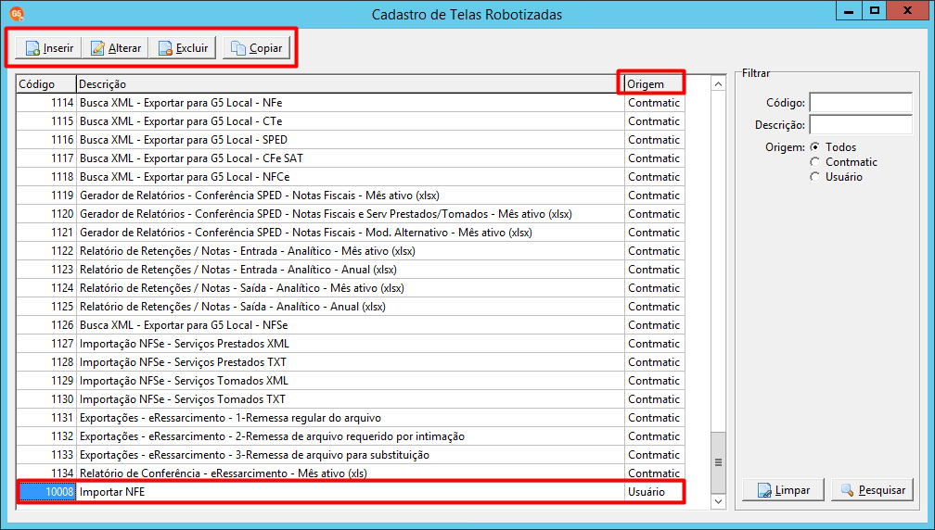The width and height of the screenshot is (935, 530).
Task: Select row 'Busca XML - Exportar para G5 Local - SPED'
Action: coord(351,140)
